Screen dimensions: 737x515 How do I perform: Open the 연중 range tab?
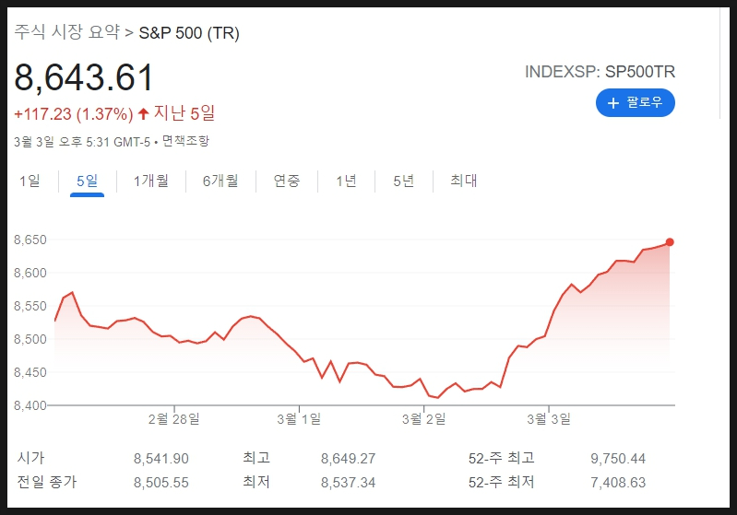pyautogui.click(x=287, y=181)
